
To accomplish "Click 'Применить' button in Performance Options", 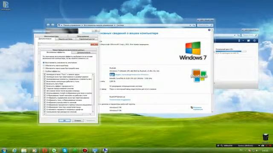I will [x=91, y=121].
